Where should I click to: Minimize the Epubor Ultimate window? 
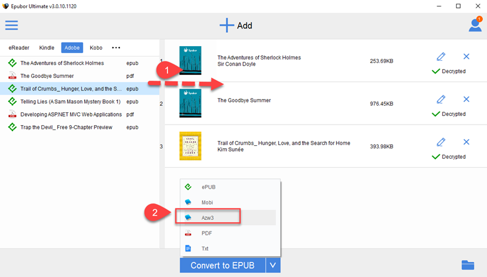[x=439, y=6]
